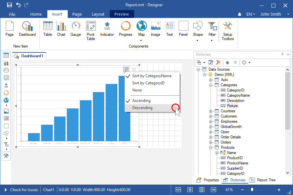
Task: Open the Report Tree tab
Action: tap(263, 180)
